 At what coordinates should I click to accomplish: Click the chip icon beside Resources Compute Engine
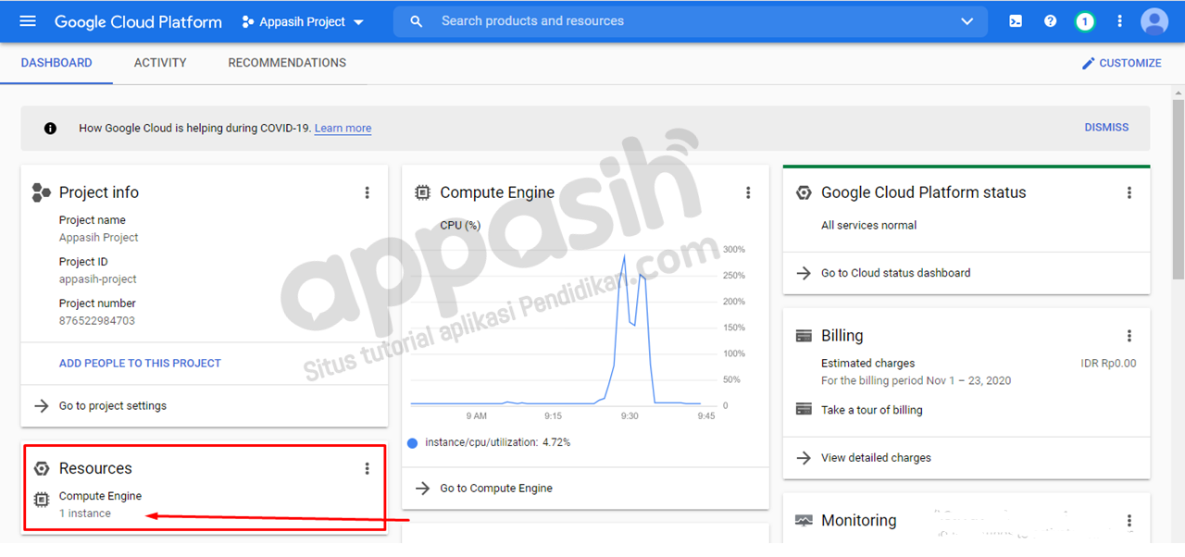click(42, 500)
